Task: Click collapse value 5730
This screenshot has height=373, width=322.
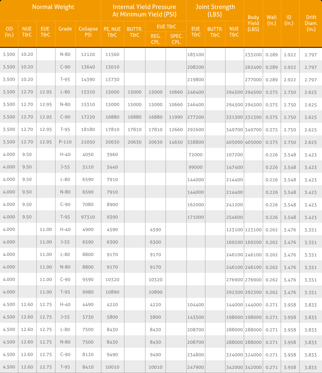Action: pos(88,317)
